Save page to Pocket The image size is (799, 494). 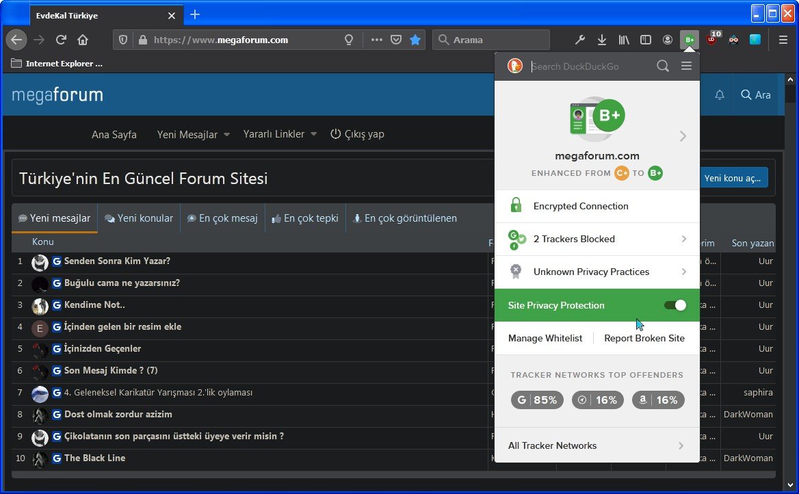coord(396,40)
